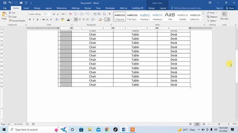This screenshot has height=133, width=238.
Task: Activate Format Painter
Action: coord(17,21)
